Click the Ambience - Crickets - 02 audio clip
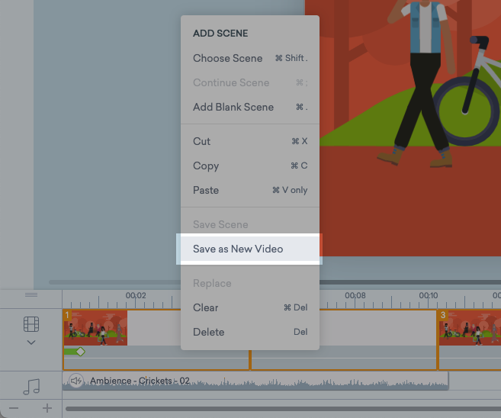501x418 pixels. click(x=255, y=381)
